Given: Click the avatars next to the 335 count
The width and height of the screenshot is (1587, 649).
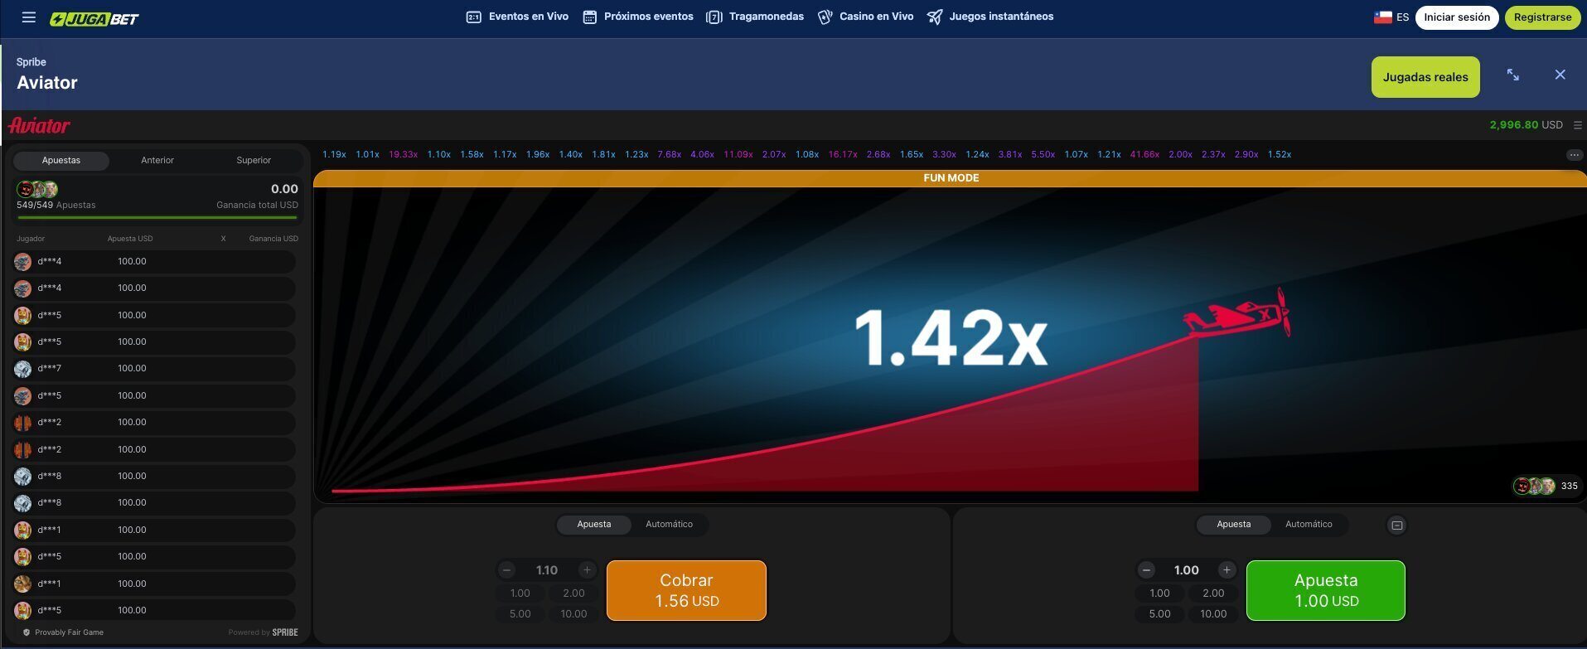Looking at the screenshot, I should (x=1534, y=487).
